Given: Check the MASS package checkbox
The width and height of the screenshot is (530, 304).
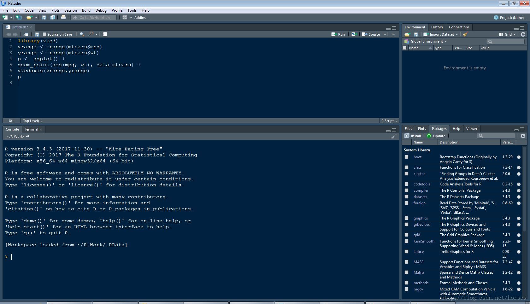Looking at the screenshot, I should tap(406, 262).
